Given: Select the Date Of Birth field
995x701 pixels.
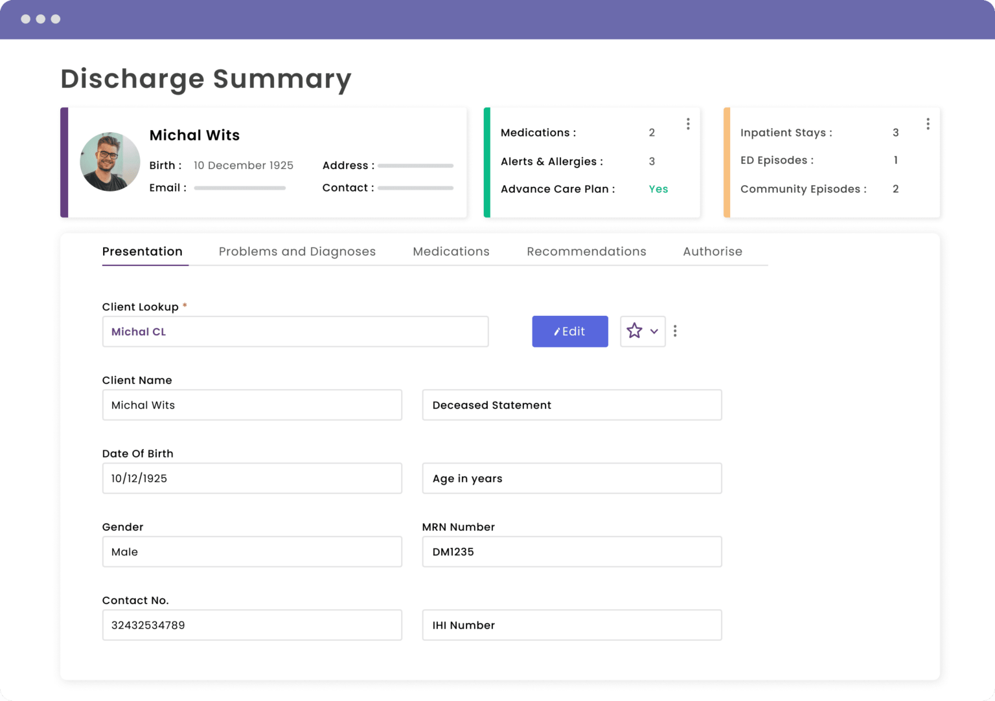Looking at the screenshot, I should pyautogui.click(x=252, y=478).
